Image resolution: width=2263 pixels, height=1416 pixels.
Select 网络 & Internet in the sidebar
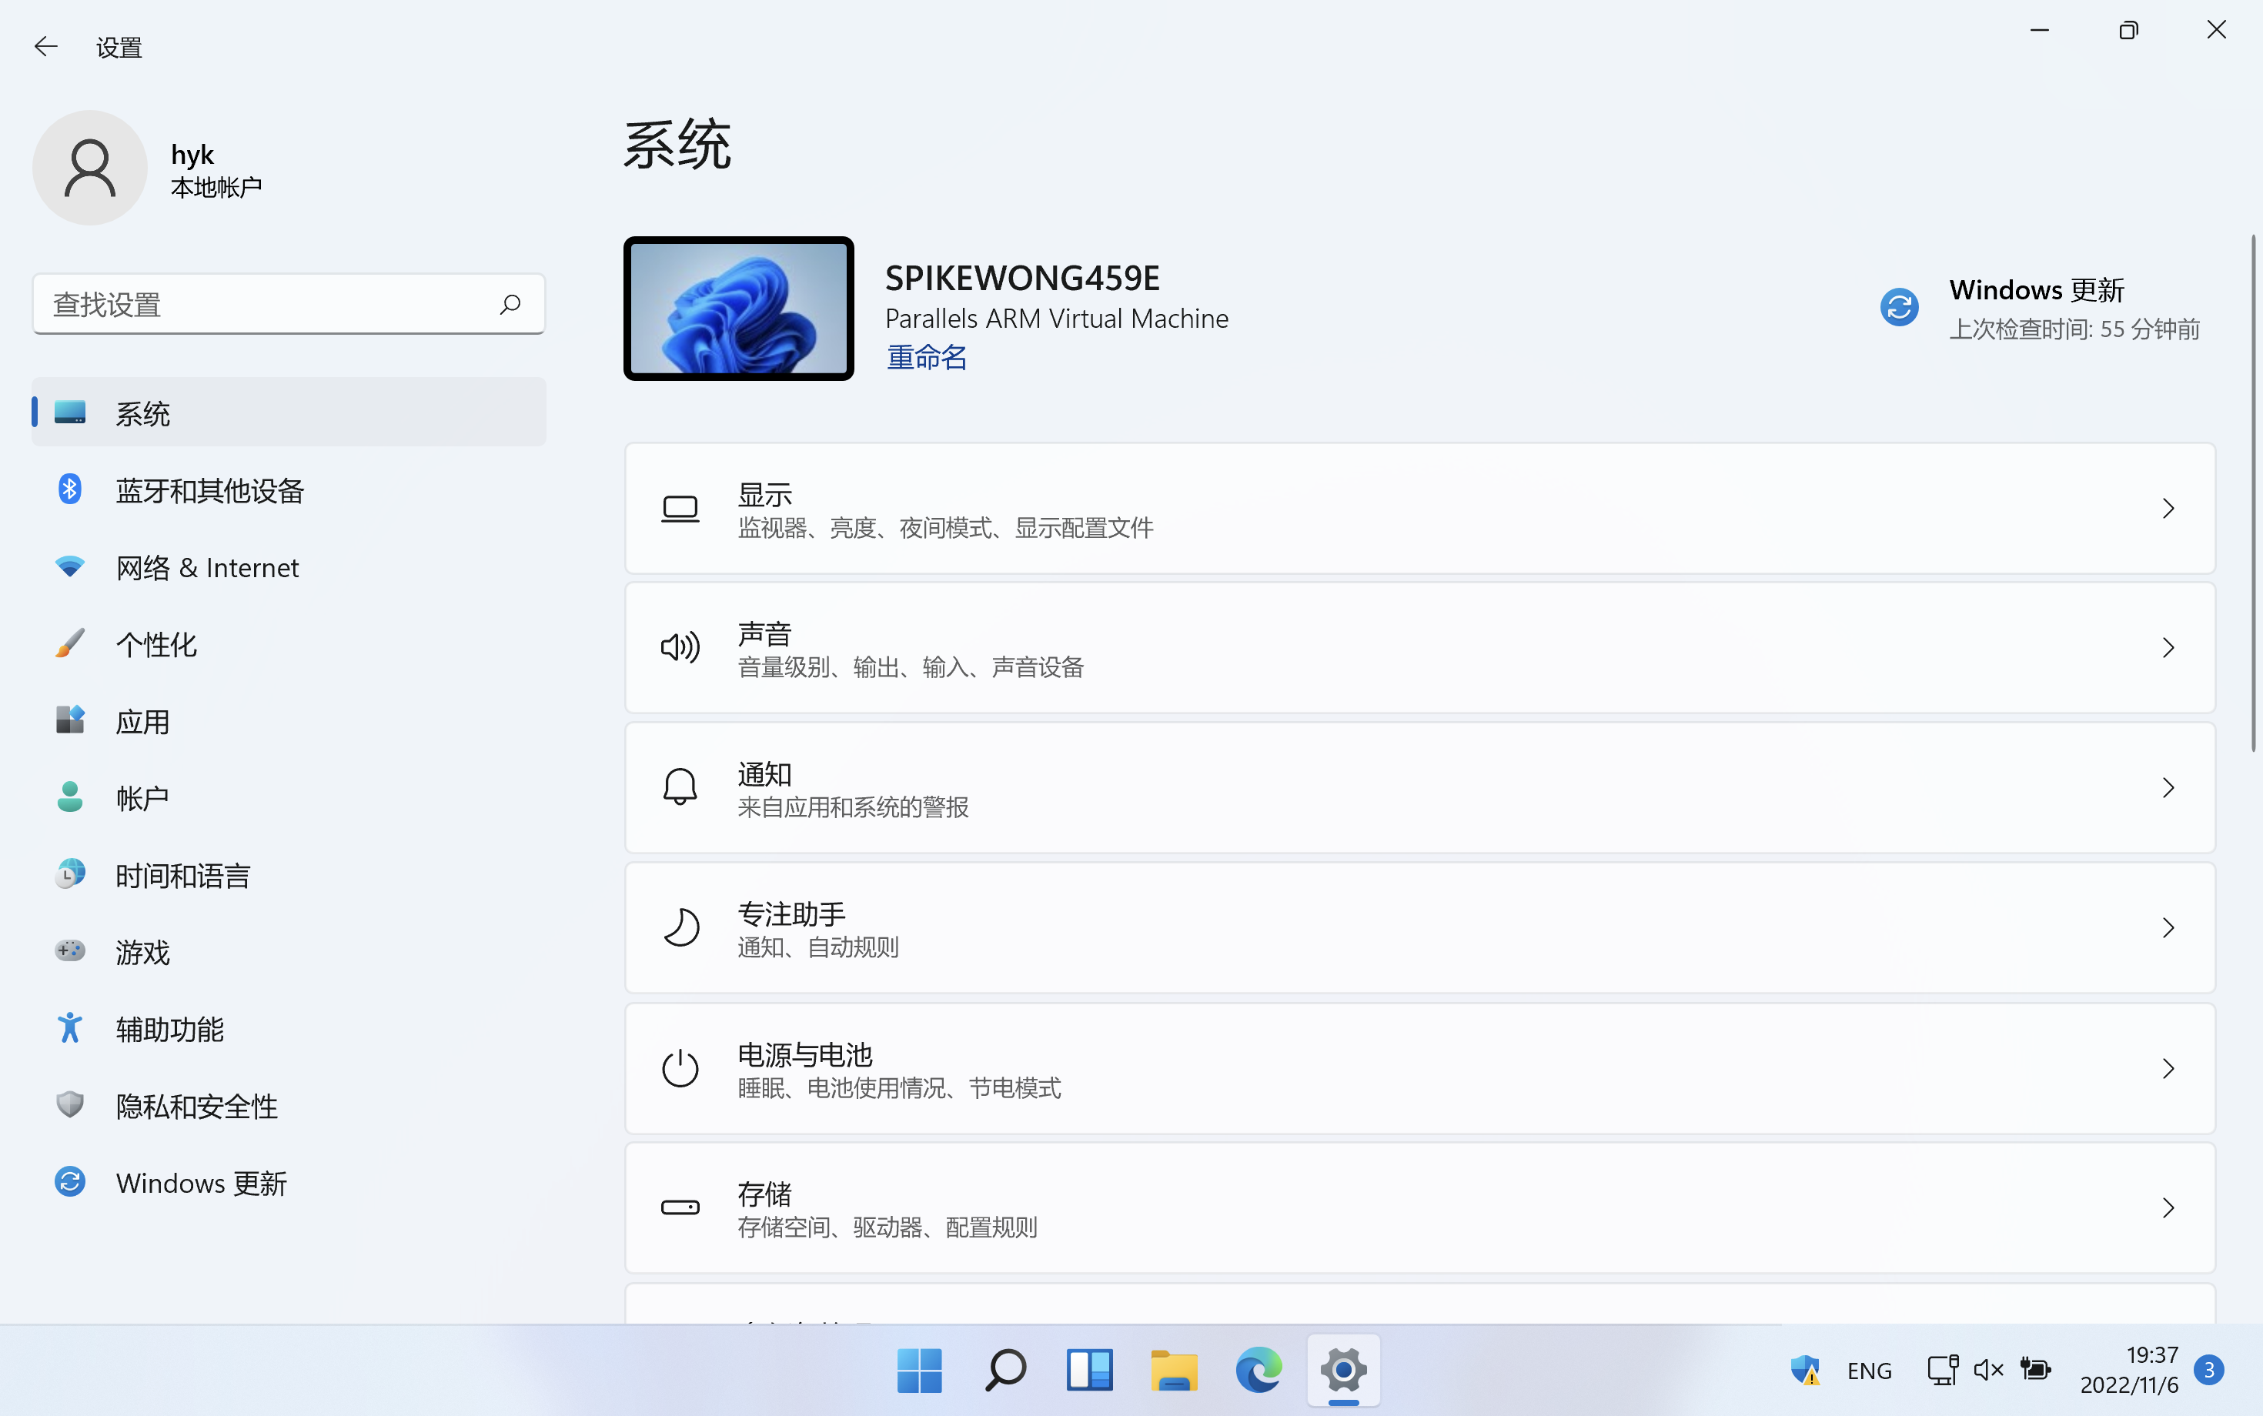(x=289, y=566)
